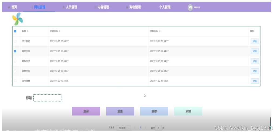Click the lock icon beside 购物管理

(x=127, y=7)
